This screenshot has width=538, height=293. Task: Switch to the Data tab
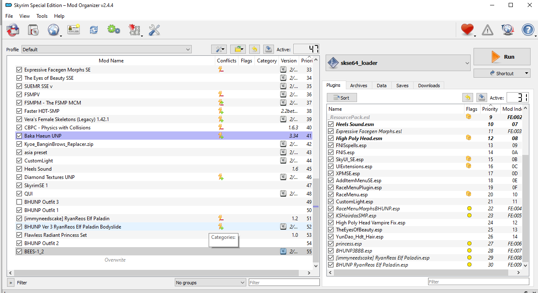[x=381, y=86]
